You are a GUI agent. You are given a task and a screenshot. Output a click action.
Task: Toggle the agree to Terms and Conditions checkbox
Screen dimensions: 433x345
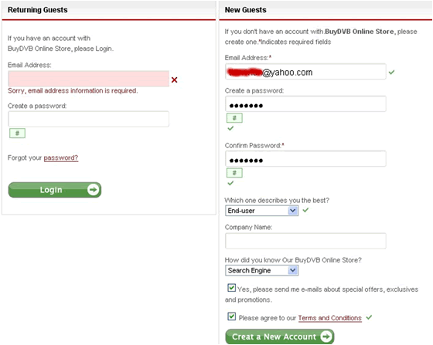(231, 316)
